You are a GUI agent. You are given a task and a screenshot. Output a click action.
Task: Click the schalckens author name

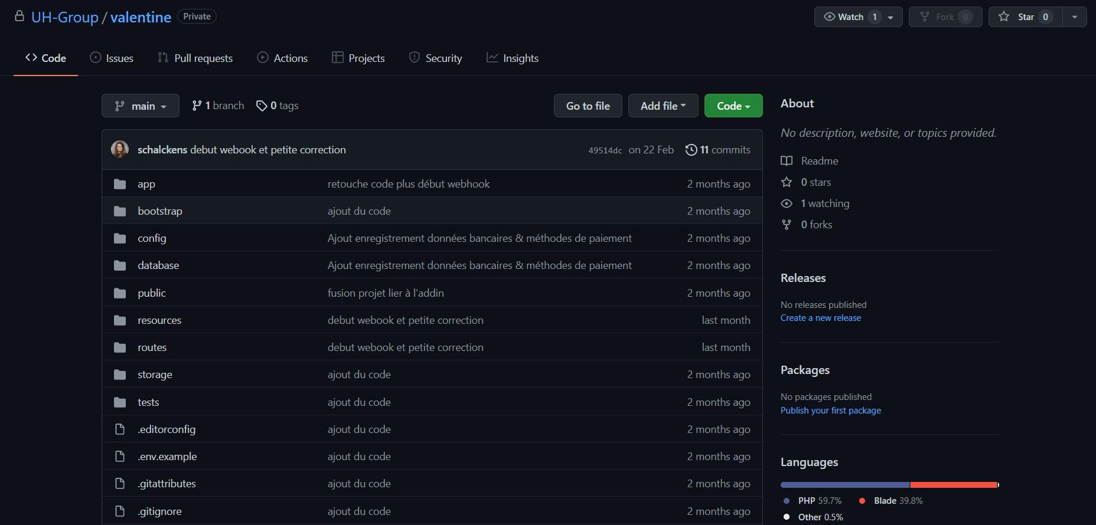pyautogui.click(x=162, y=150)
